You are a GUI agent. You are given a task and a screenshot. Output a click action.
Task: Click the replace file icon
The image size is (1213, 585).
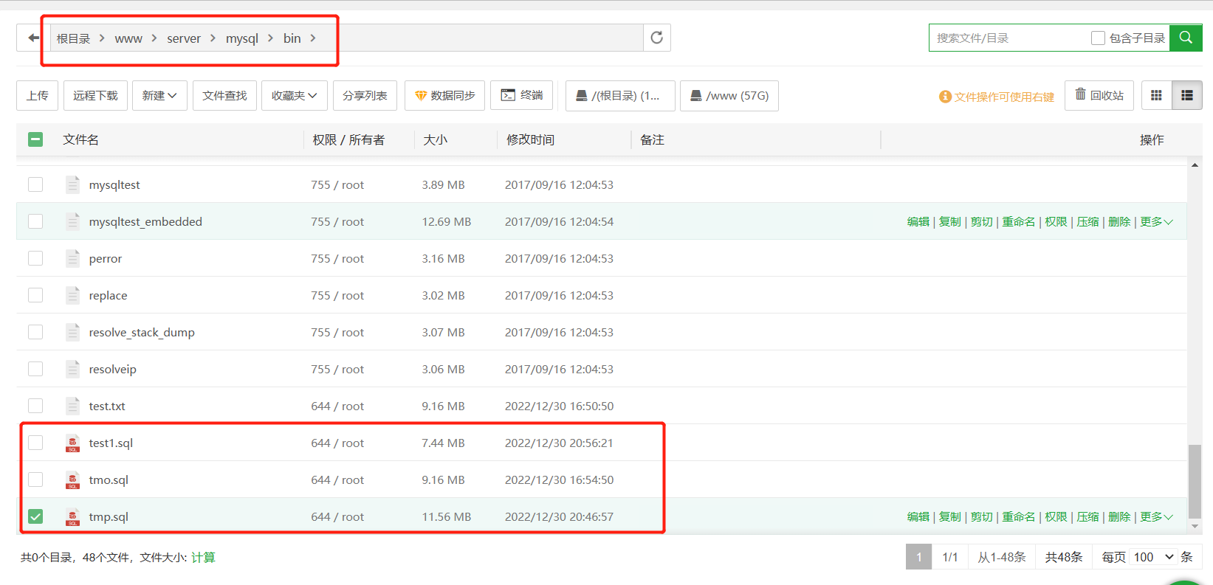coord(72,295)
